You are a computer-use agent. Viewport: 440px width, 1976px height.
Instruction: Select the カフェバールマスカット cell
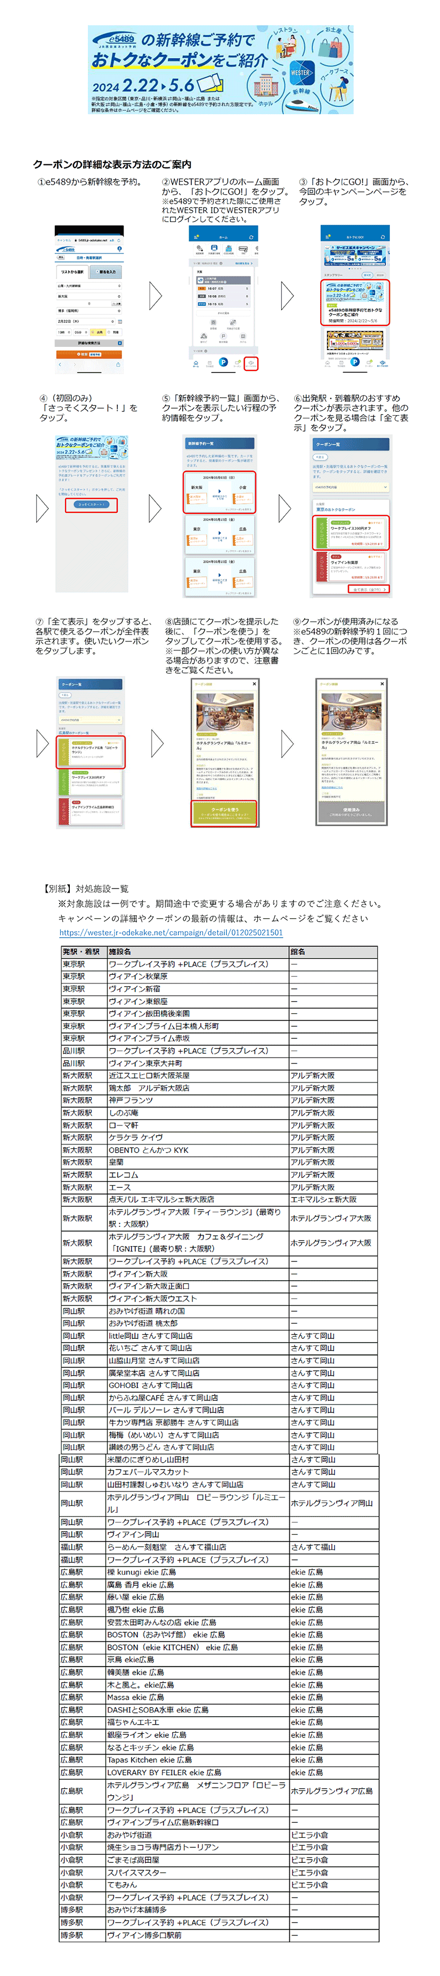198,1472
